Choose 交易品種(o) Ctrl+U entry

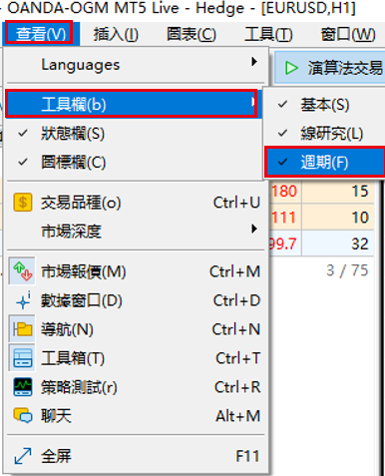tap(136, 203)
